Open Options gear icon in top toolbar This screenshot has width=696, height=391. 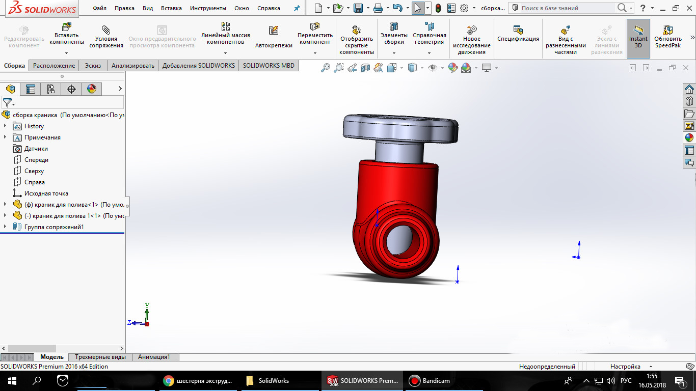(464, 8)
